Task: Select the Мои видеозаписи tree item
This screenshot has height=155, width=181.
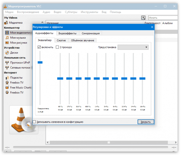Action: [x=18, y=33]
